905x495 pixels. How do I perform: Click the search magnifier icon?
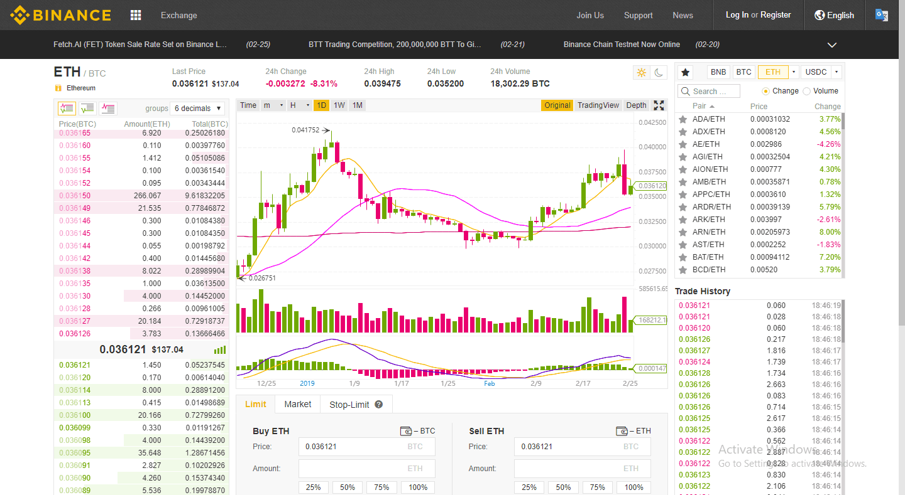pos(686,91)
